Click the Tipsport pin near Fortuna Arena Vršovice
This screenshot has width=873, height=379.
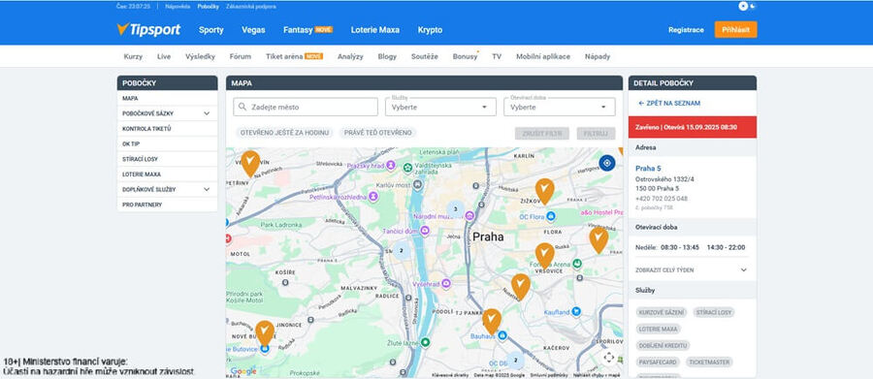(544, 256)
